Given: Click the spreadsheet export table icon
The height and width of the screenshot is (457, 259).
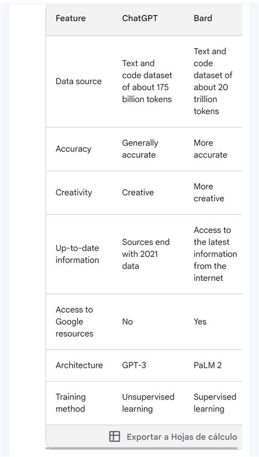Looking at the screenshot, I should [115, 437].
